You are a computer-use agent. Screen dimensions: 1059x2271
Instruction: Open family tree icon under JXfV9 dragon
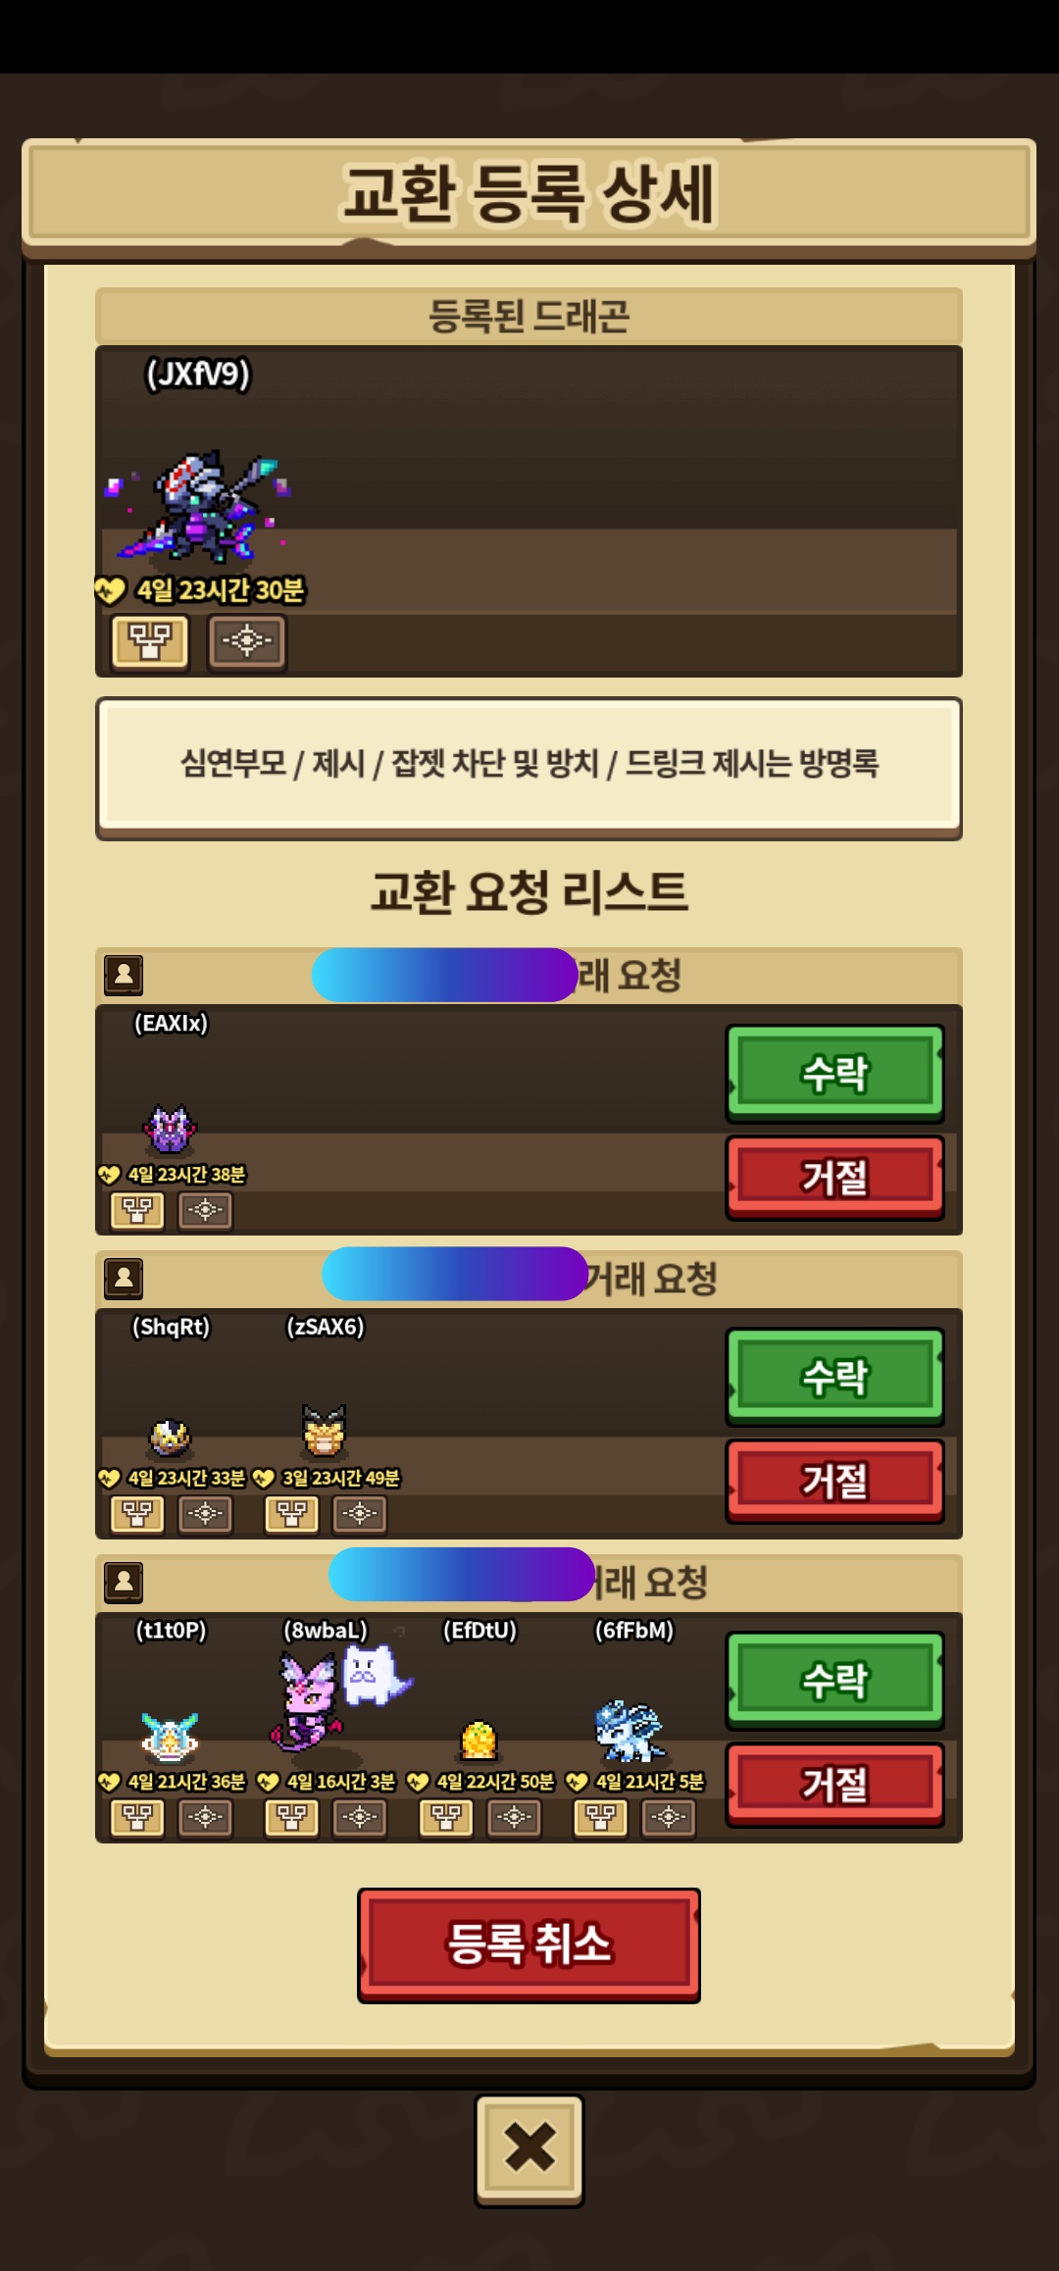coord(150,642)
